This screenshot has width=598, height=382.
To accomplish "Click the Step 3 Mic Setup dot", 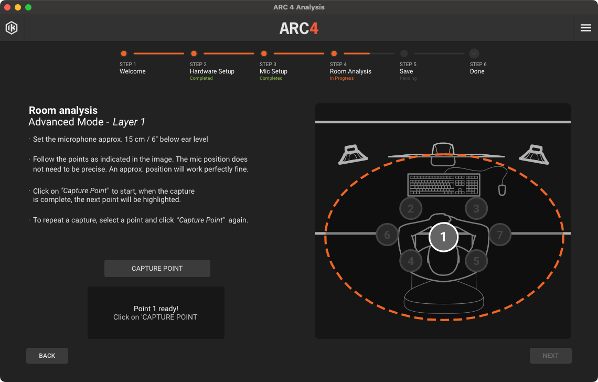I will (x=264, y=54).
